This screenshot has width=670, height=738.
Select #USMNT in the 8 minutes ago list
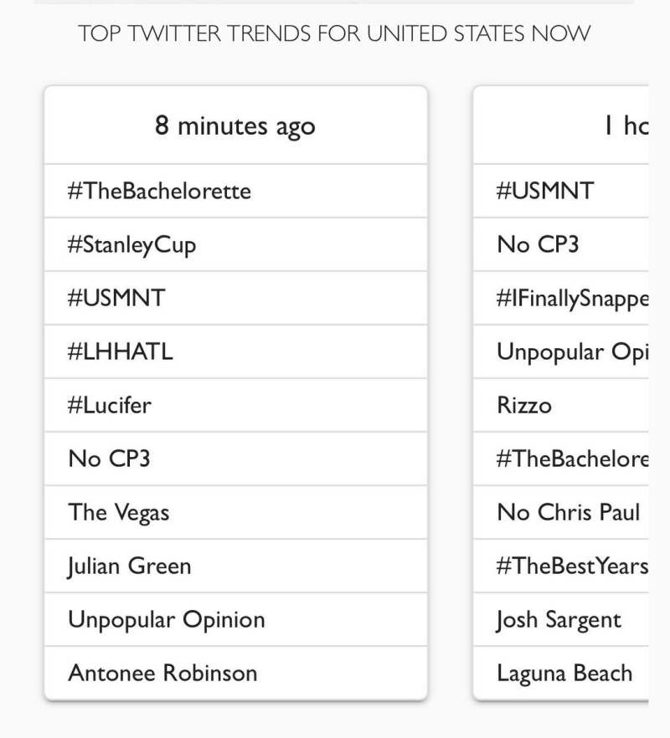(x=116, y=298)
